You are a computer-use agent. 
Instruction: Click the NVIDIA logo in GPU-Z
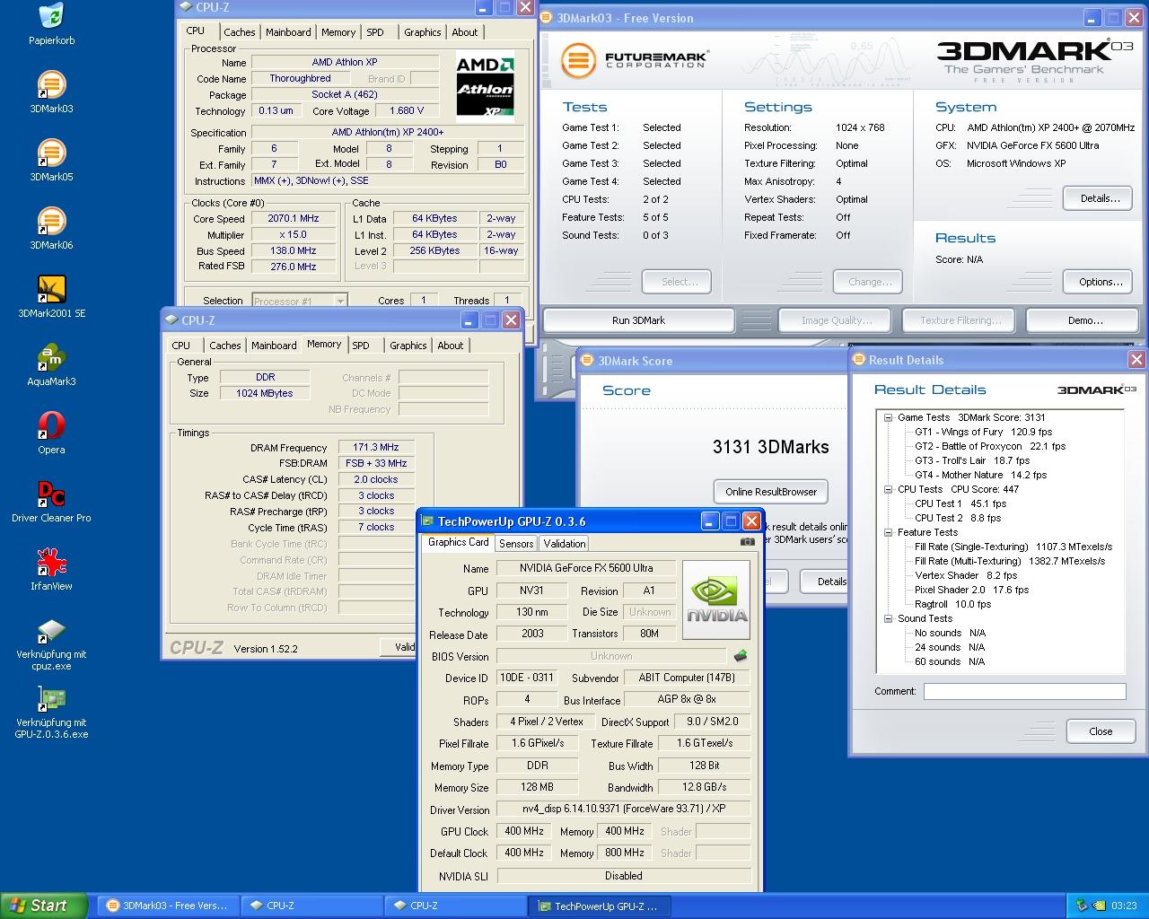pos(716,600)
